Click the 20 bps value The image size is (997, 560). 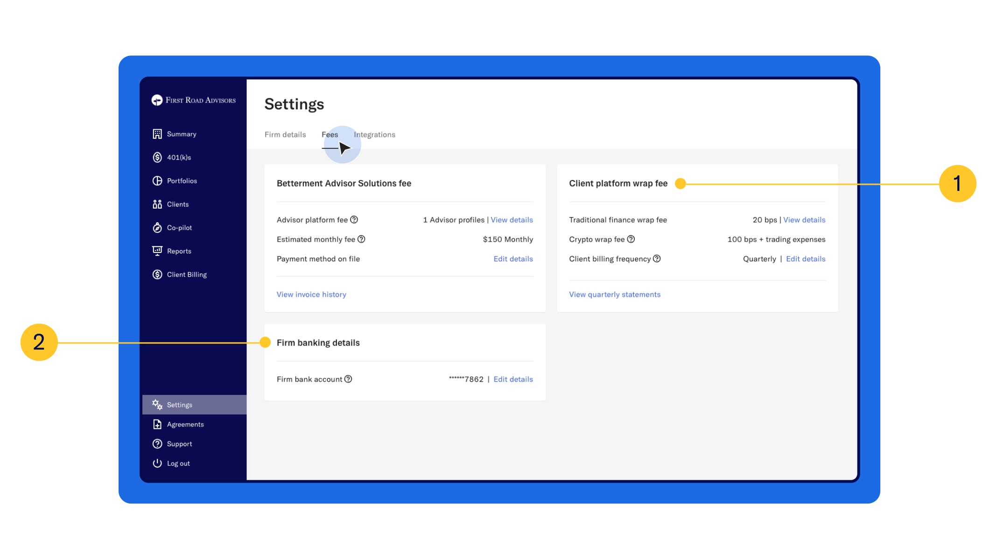click(765, 220)
